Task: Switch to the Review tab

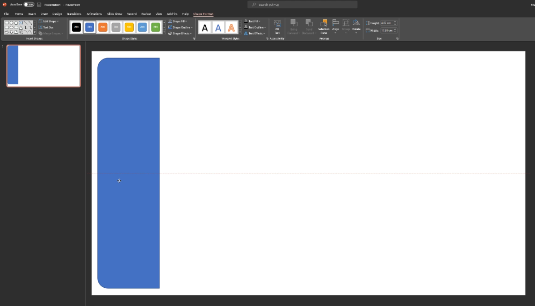Action: 146,14
